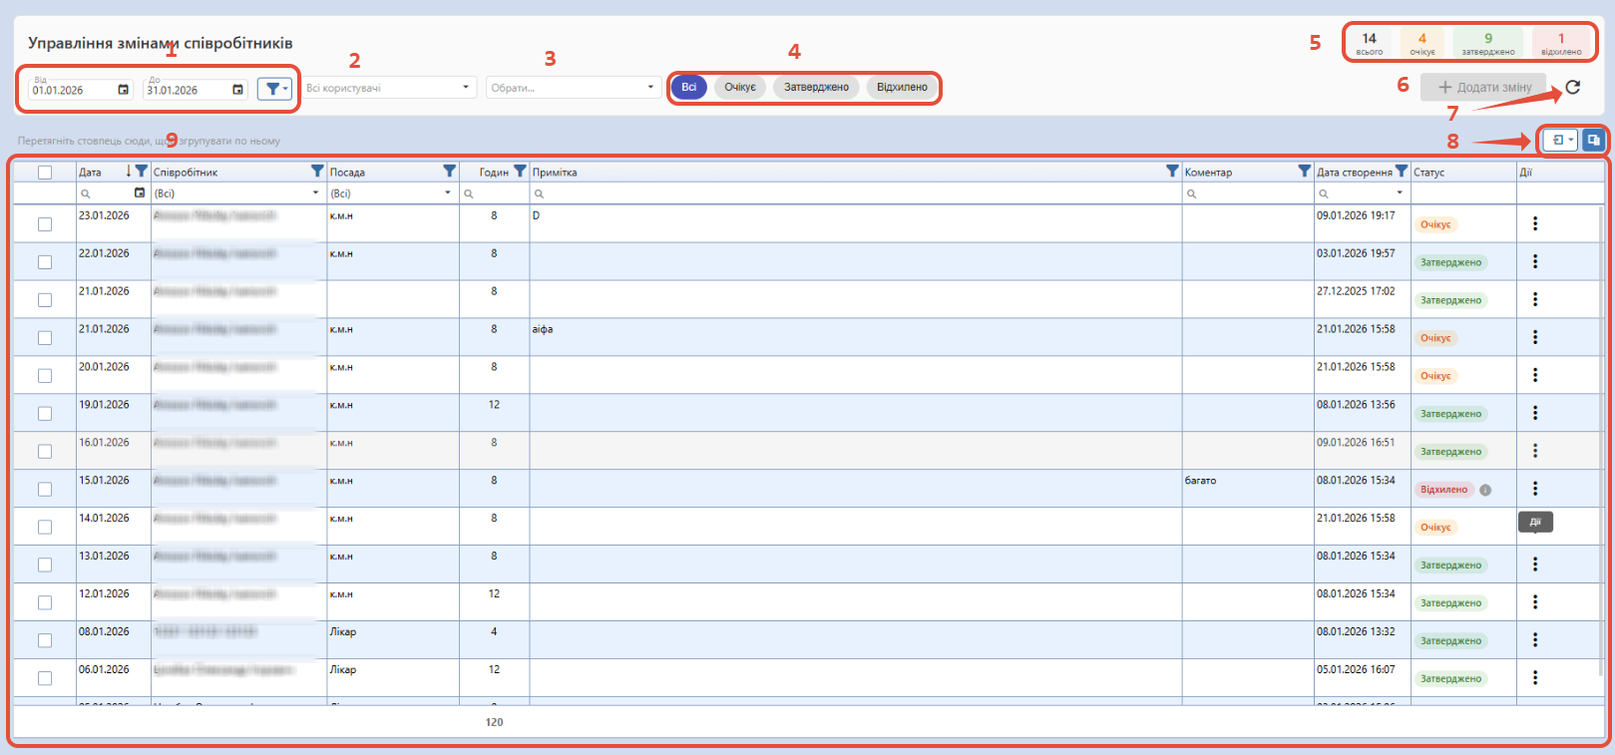Image resolution: width=1615 pixels, height=755 pixels.
Task: Open the actions menu for the 16.01.2026 row
Action: coord(1535,451)
